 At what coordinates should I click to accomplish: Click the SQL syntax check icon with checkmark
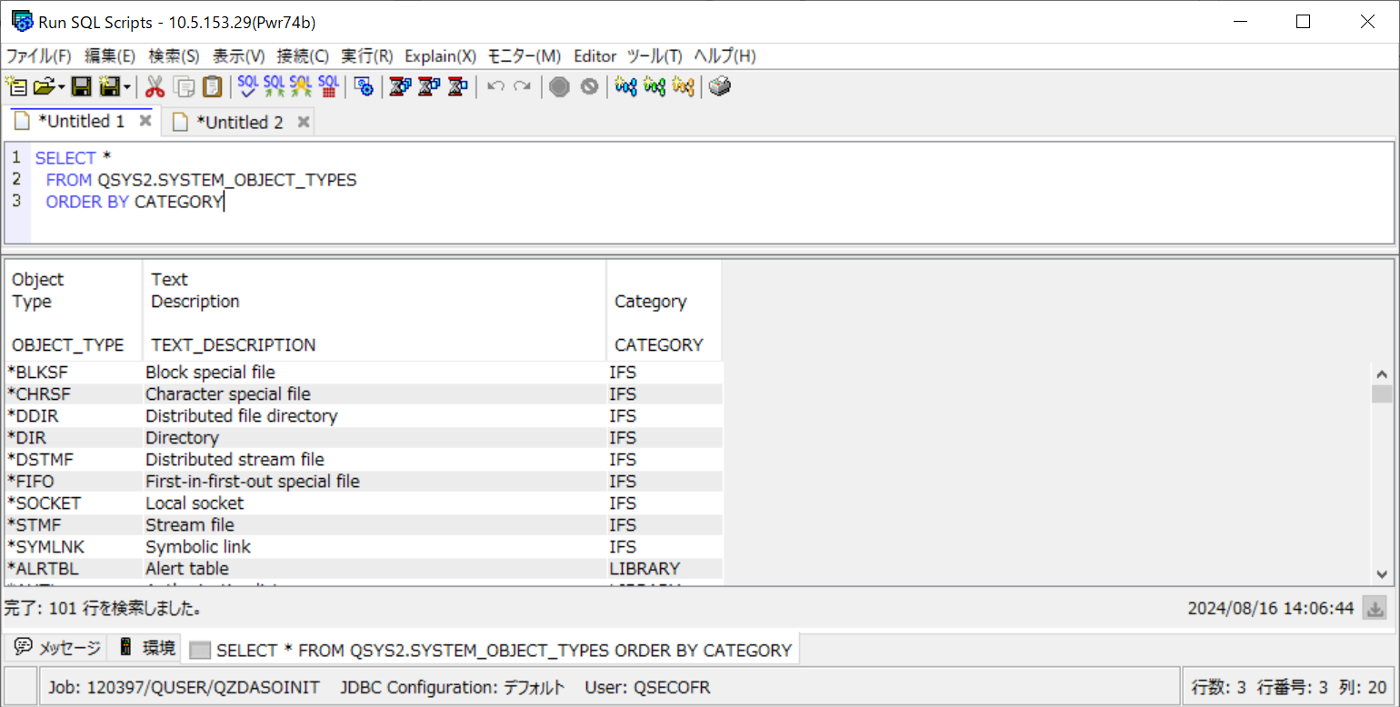tap(247, 86)
